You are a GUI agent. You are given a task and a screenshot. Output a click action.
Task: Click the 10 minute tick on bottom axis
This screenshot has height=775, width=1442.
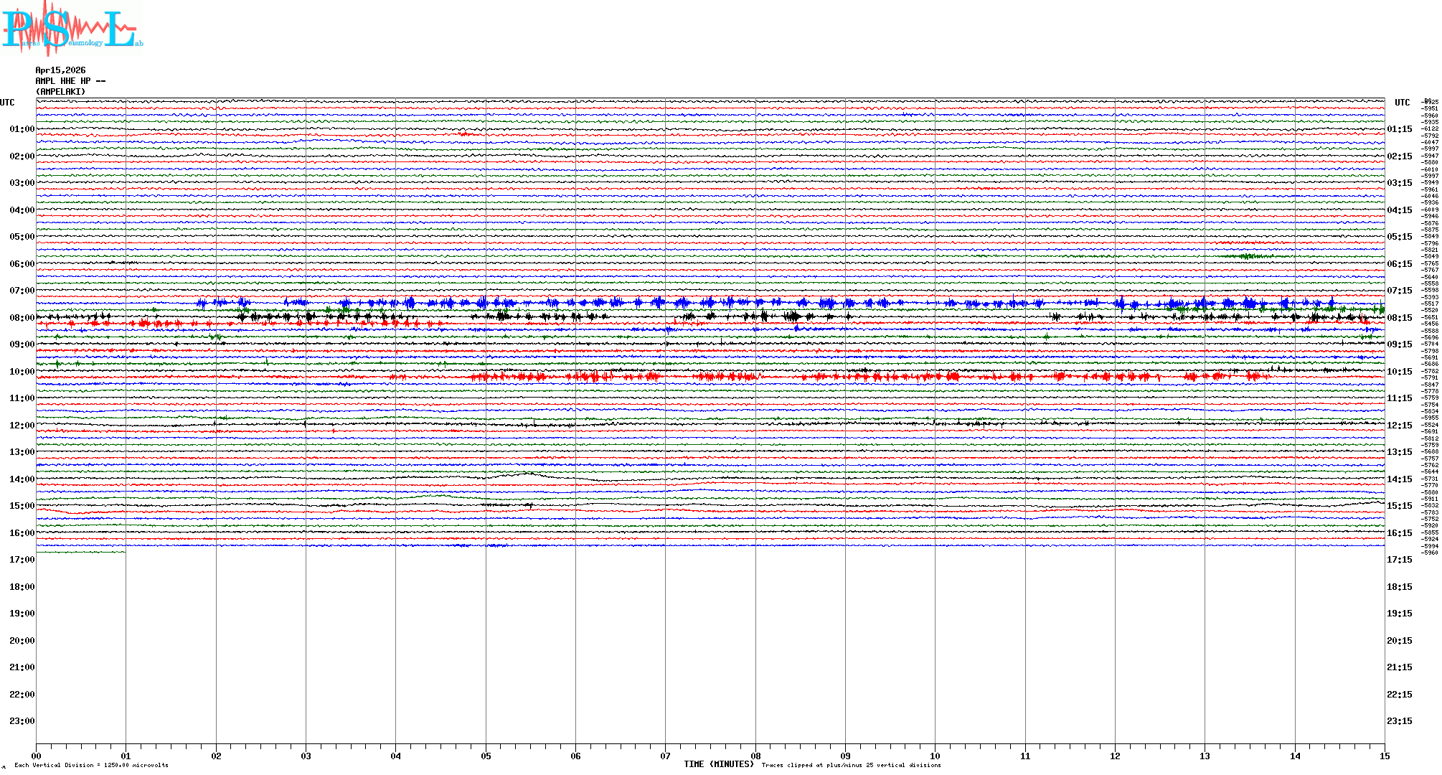[935, 756]
